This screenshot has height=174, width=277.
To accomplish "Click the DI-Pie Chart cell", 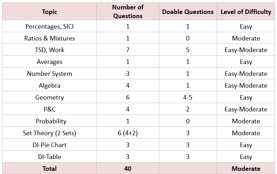I will click(49, 145).
